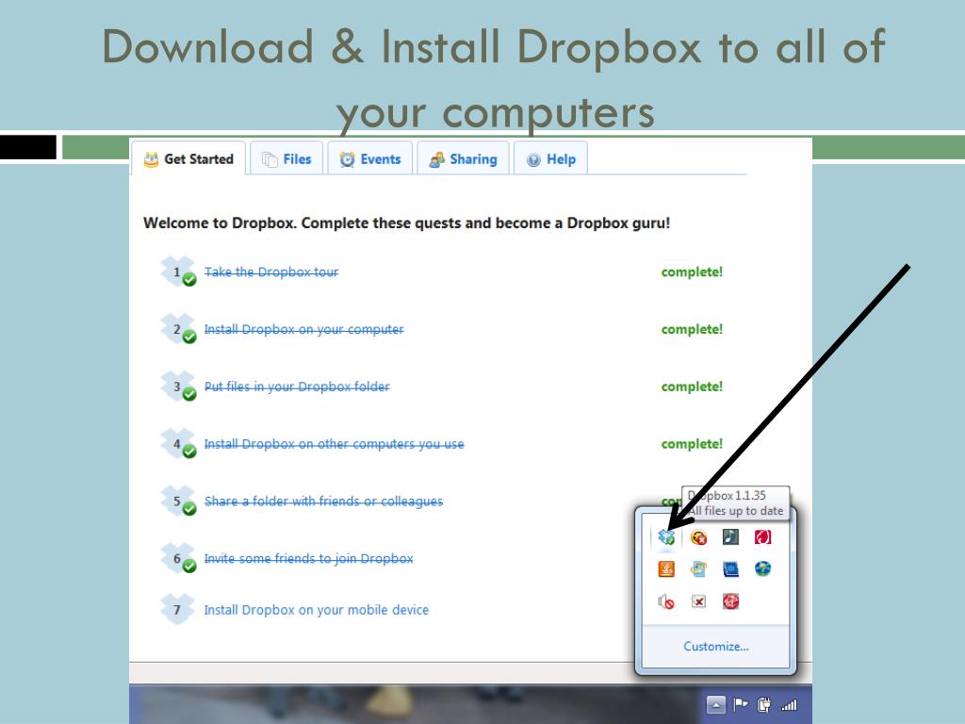This screenshot has width=965, height=724.
Task: Click 'complete!' beside Put files in your Dropbox folder
Action: (x=692, y=387)
